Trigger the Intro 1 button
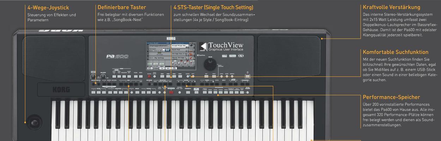Image resolution: width=441 pixels, height=141 pixels. tap(93, 92)
